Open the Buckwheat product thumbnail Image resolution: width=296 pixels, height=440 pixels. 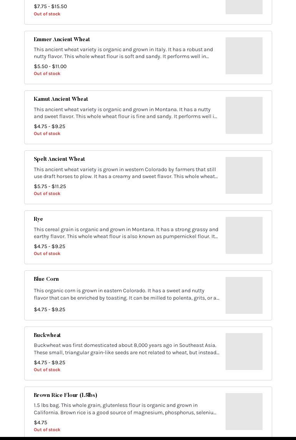point(244,352)
